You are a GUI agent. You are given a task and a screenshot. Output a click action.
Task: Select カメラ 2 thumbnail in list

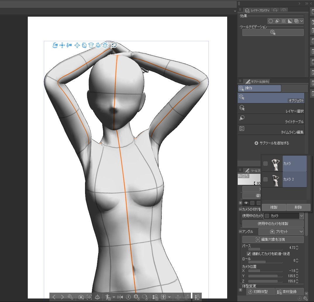[x=276, y=180]
